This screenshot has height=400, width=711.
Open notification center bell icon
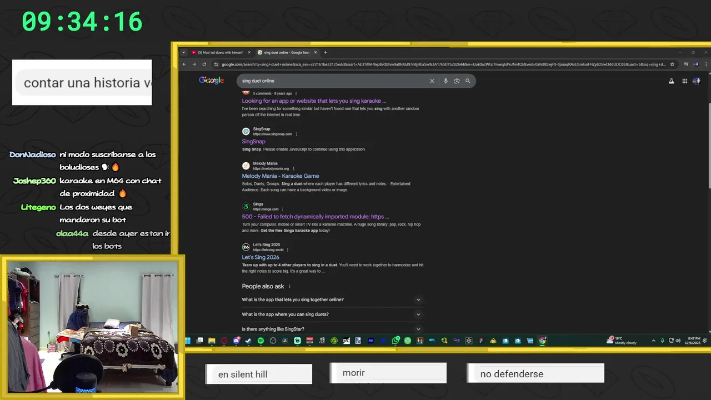705,341
